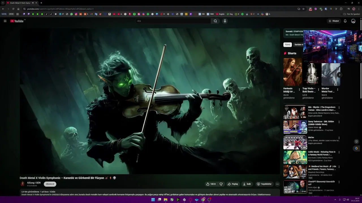Select the Tümü filter chip

(x=288, y=45)
